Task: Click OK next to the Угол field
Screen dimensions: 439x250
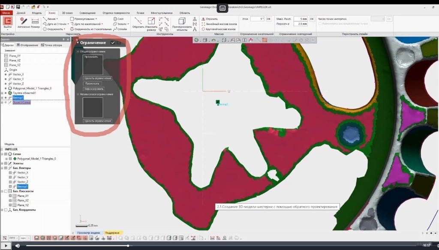Action: (x=269, y=19)
